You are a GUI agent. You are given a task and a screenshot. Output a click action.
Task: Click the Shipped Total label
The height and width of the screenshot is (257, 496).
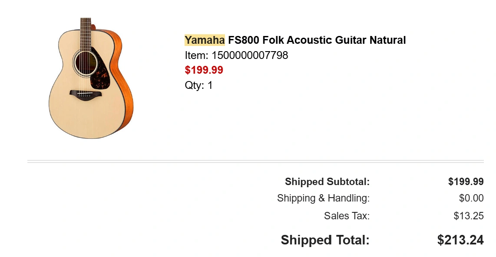325,240
